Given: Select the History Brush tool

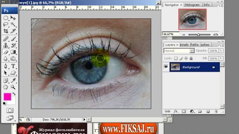Looking at the screenshot, I should tap(13, 45).
